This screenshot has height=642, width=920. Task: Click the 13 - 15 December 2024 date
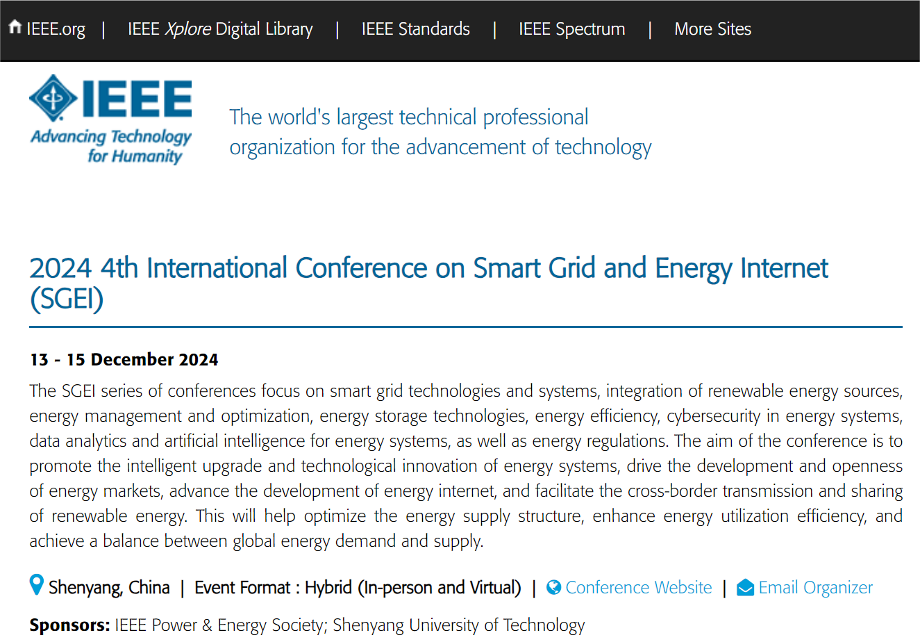(124, 359)
